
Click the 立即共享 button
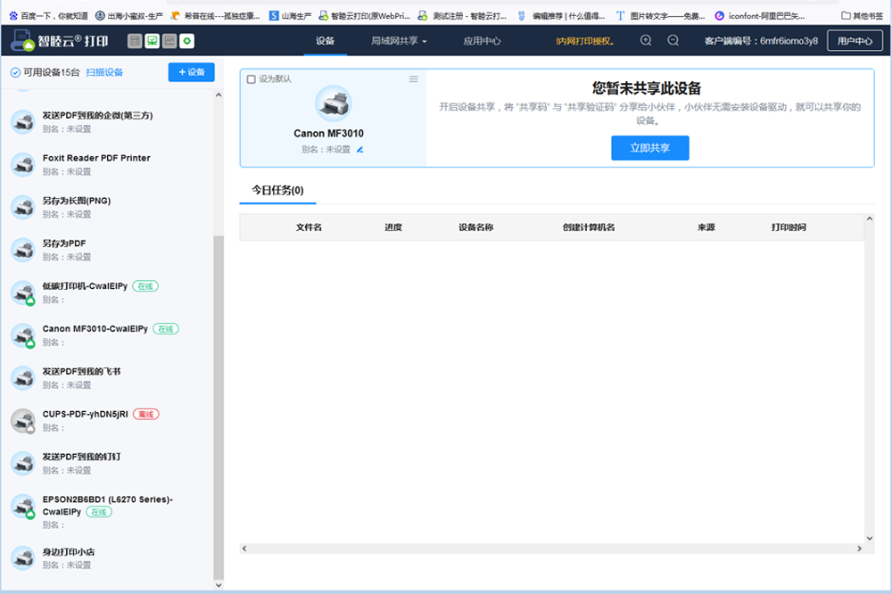tap(649, 148)
